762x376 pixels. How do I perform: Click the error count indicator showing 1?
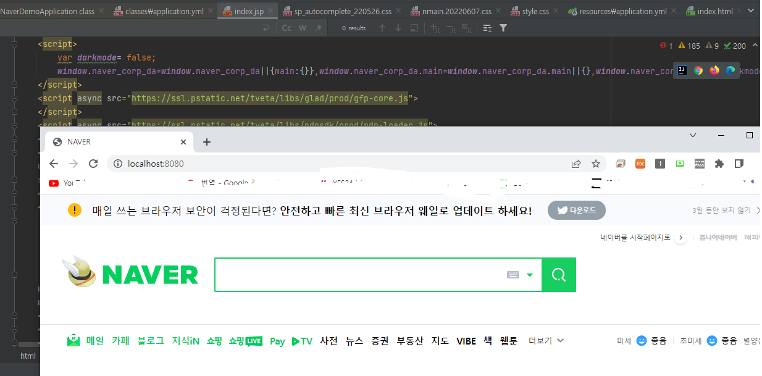tap(666, 46)
